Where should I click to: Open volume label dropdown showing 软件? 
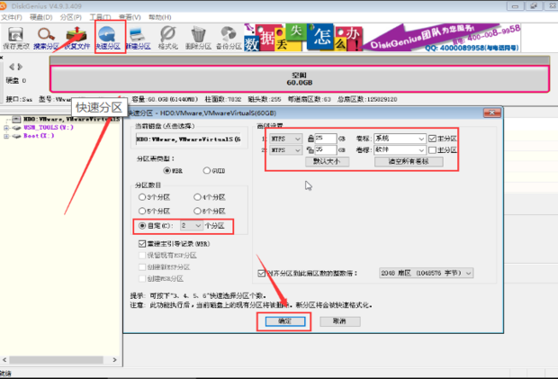(400, 149)
